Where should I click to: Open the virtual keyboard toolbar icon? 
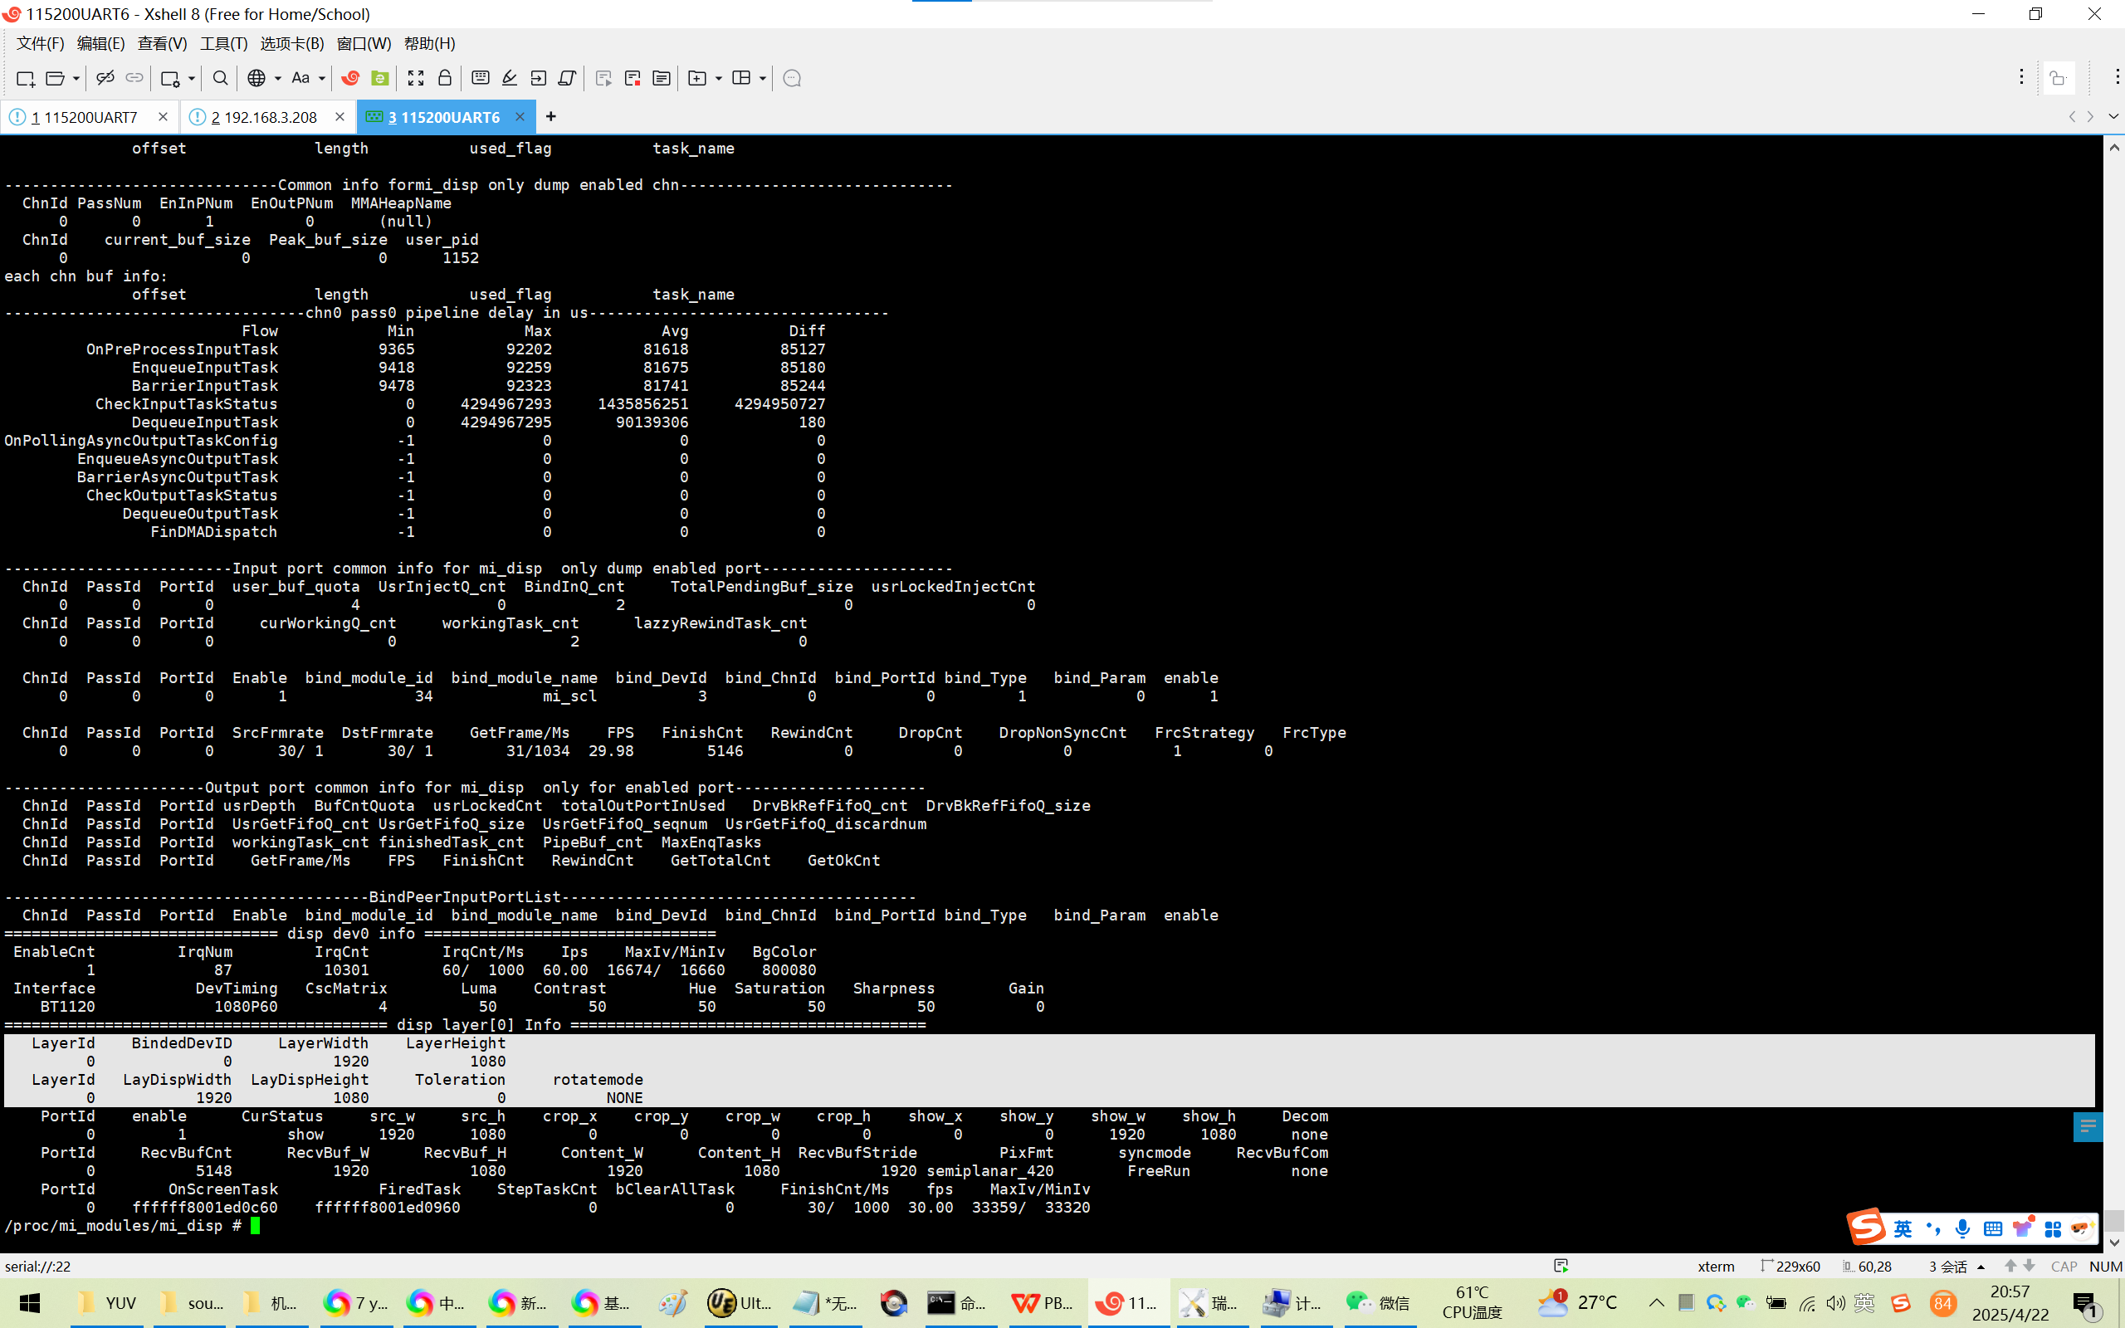point(481,78)
